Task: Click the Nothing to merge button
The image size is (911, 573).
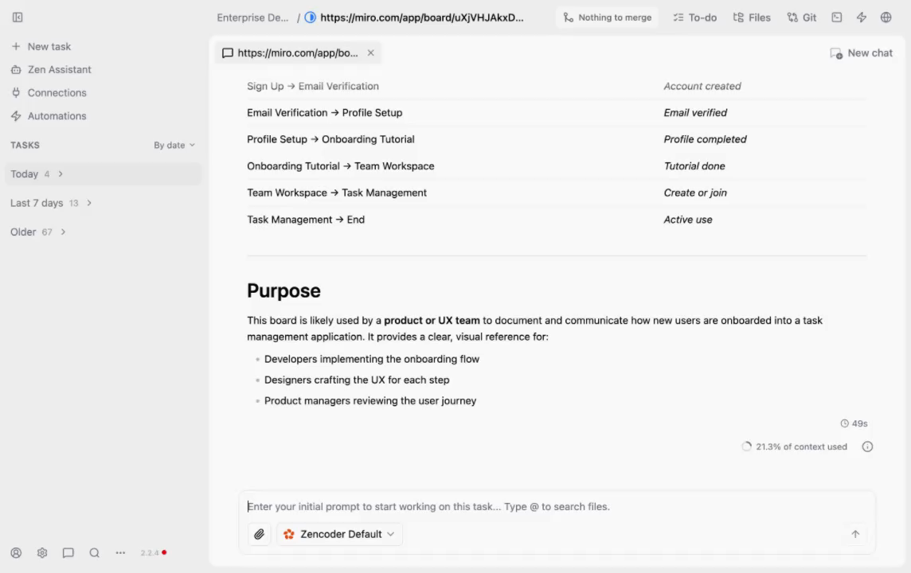Action: click(x=607, y=18)
